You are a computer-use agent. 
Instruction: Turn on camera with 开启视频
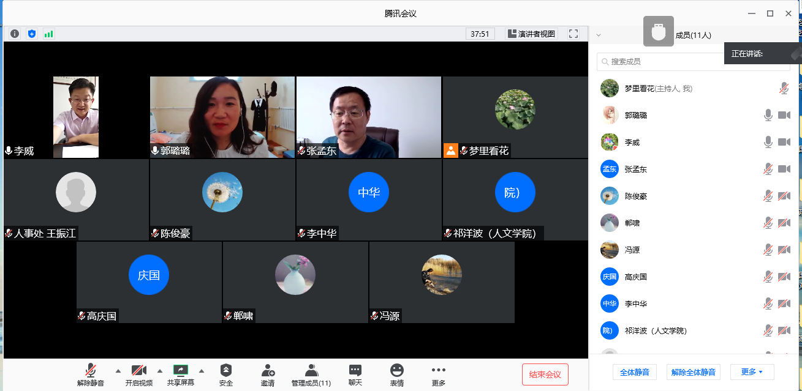point(139,374)
